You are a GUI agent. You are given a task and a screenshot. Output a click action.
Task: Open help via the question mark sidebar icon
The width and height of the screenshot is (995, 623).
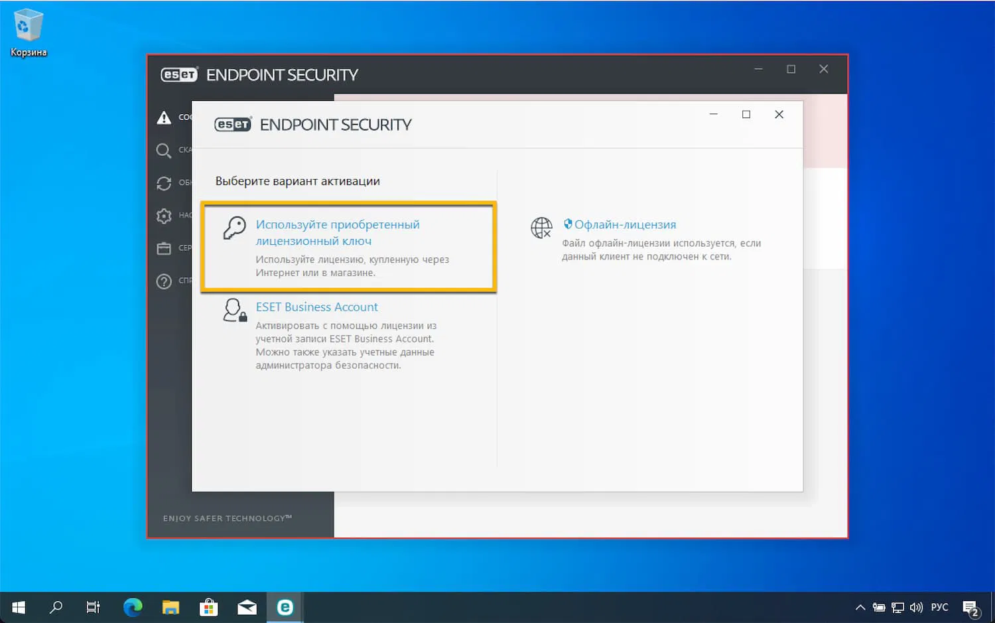click(165, 281)
